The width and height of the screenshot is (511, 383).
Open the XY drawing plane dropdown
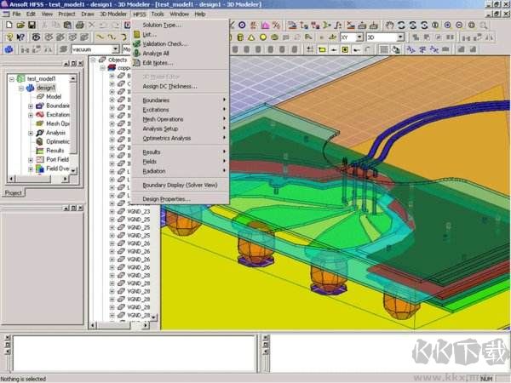pos(359,37)
